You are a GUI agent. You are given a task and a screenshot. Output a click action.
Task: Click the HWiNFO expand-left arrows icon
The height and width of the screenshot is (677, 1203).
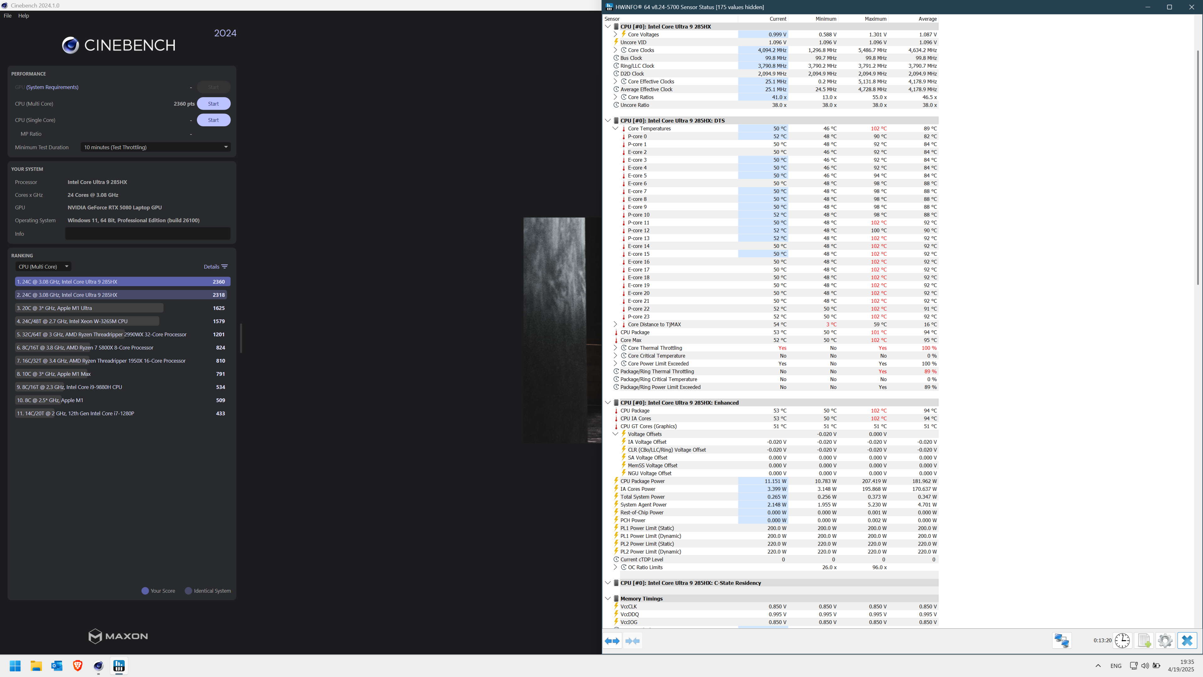[x=612, y=641]
